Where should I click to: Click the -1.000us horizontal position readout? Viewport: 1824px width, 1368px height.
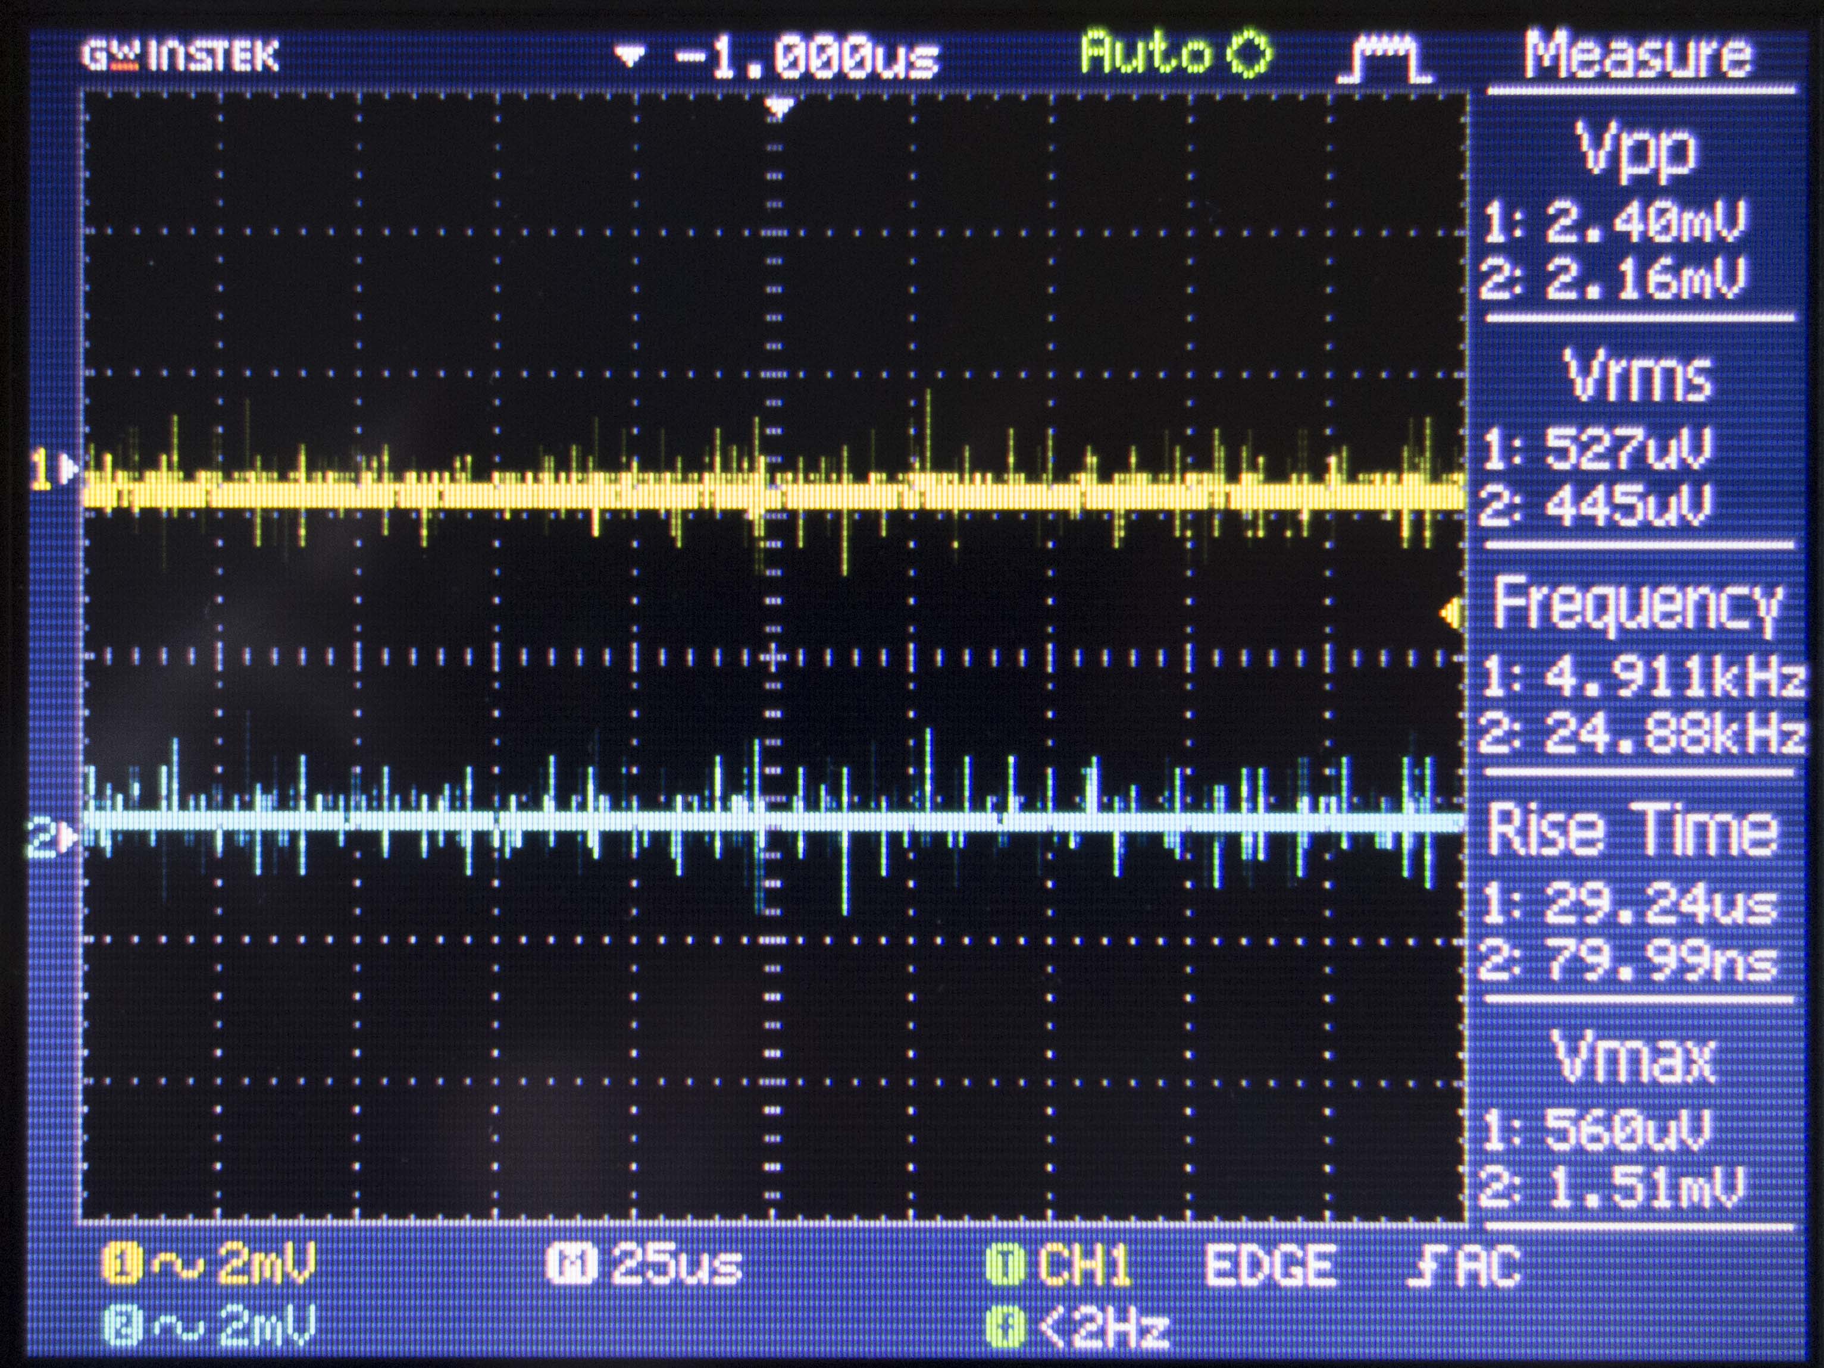[x=808, y=58]
